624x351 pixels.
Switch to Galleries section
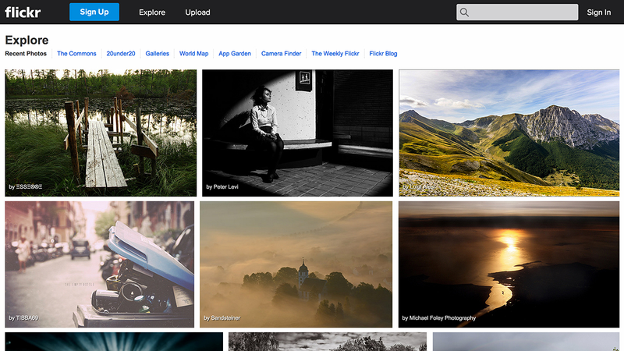pos(158,53)
